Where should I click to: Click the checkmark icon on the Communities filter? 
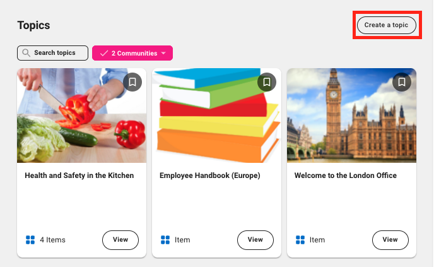click(x=104, y=53)
